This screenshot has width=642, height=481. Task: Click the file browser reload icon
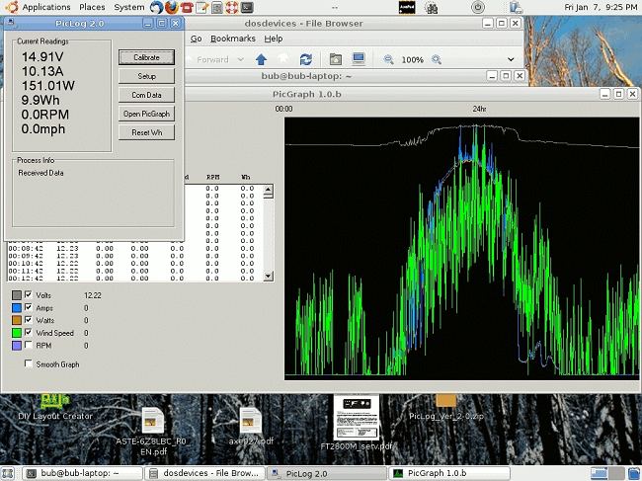pyautogui.click(x=306, y=59)
